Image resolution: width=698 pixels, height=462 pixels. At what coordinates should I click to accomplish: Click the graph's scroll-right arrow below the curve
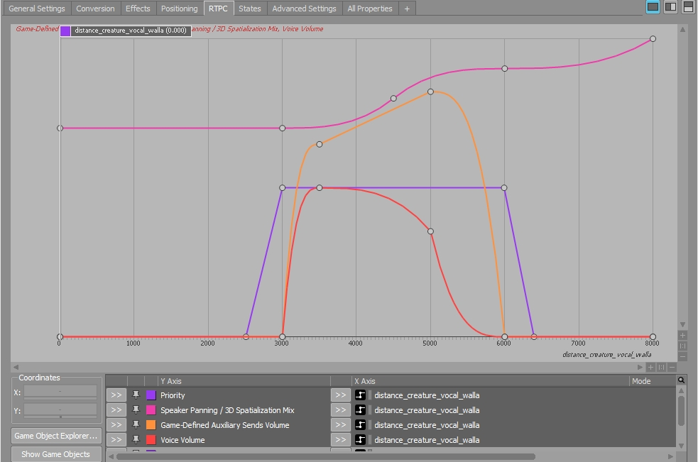coord(640,367)
